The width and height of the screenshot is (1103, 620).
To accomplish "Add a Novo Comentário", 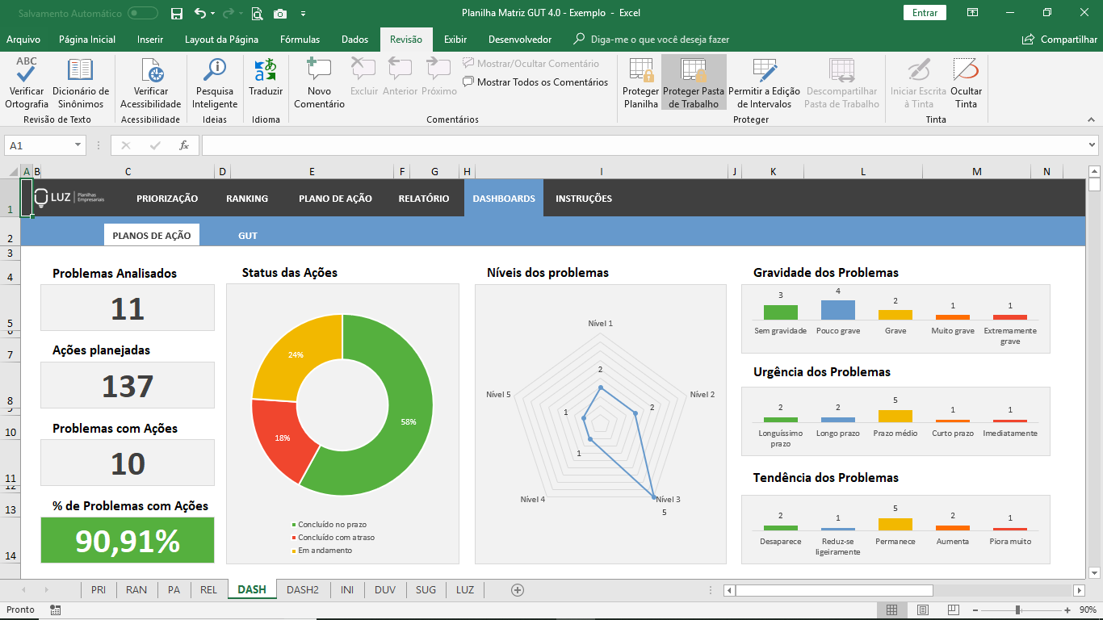I will tap(319, 71).
